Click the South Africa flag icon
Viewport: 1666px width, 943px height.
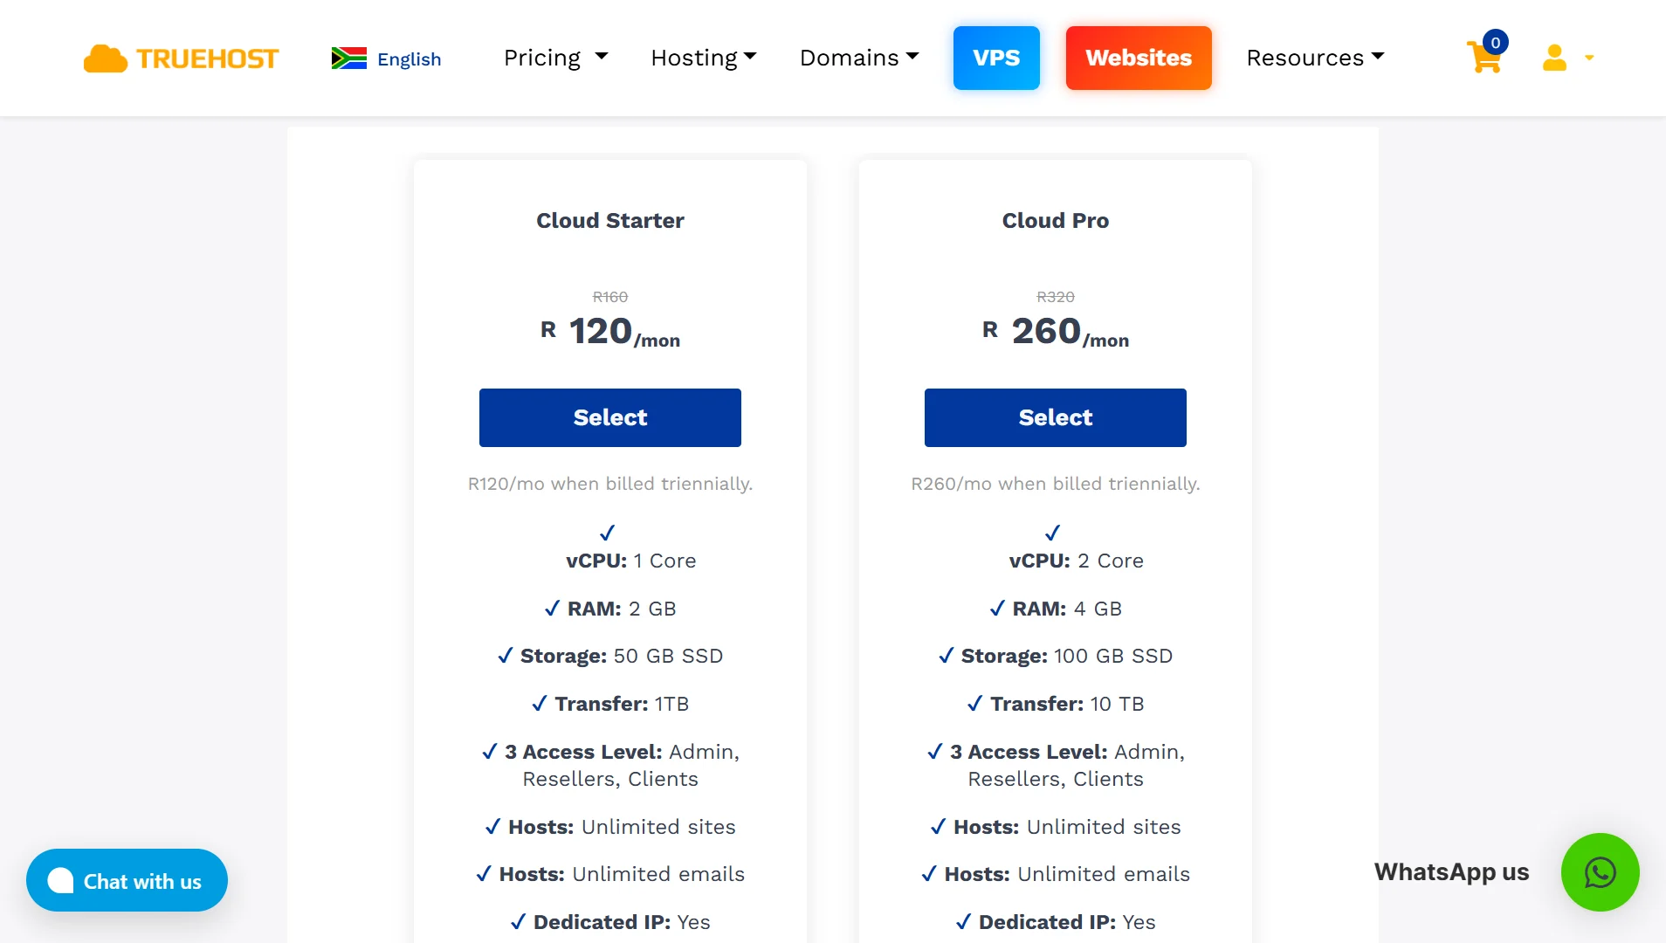[349, 59]
